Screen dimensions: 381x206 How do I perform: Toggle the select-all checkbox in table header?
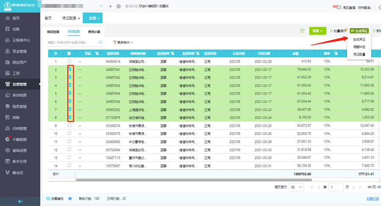point(69,54)
